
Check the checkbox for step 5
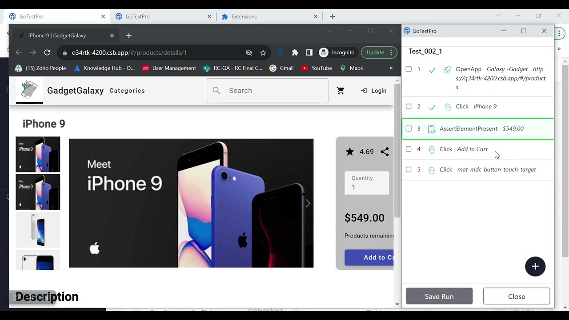tap(409, 170)
